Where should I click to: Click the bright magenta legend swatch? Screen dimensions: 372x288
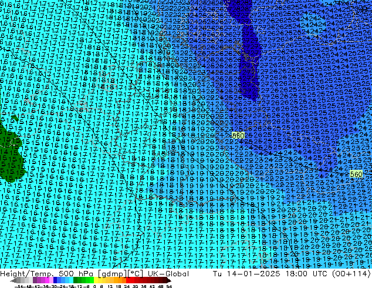point(47,280)
